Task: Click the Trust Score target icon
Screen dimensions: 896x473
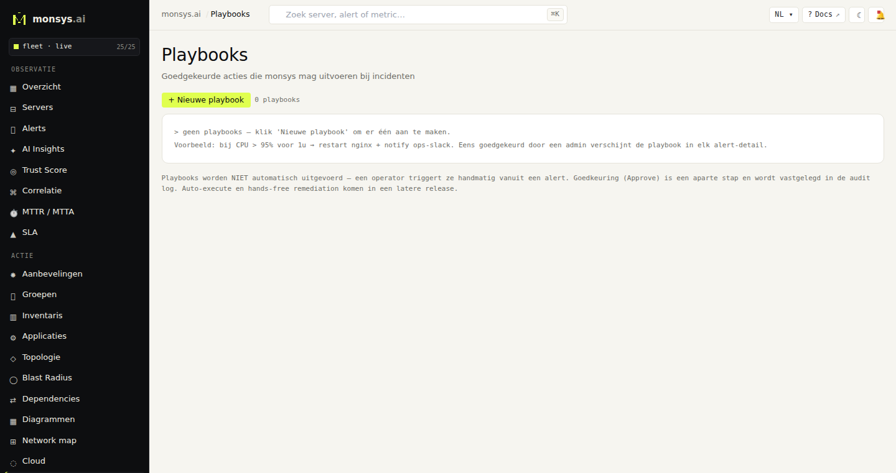Action: [x=13, y=172]
